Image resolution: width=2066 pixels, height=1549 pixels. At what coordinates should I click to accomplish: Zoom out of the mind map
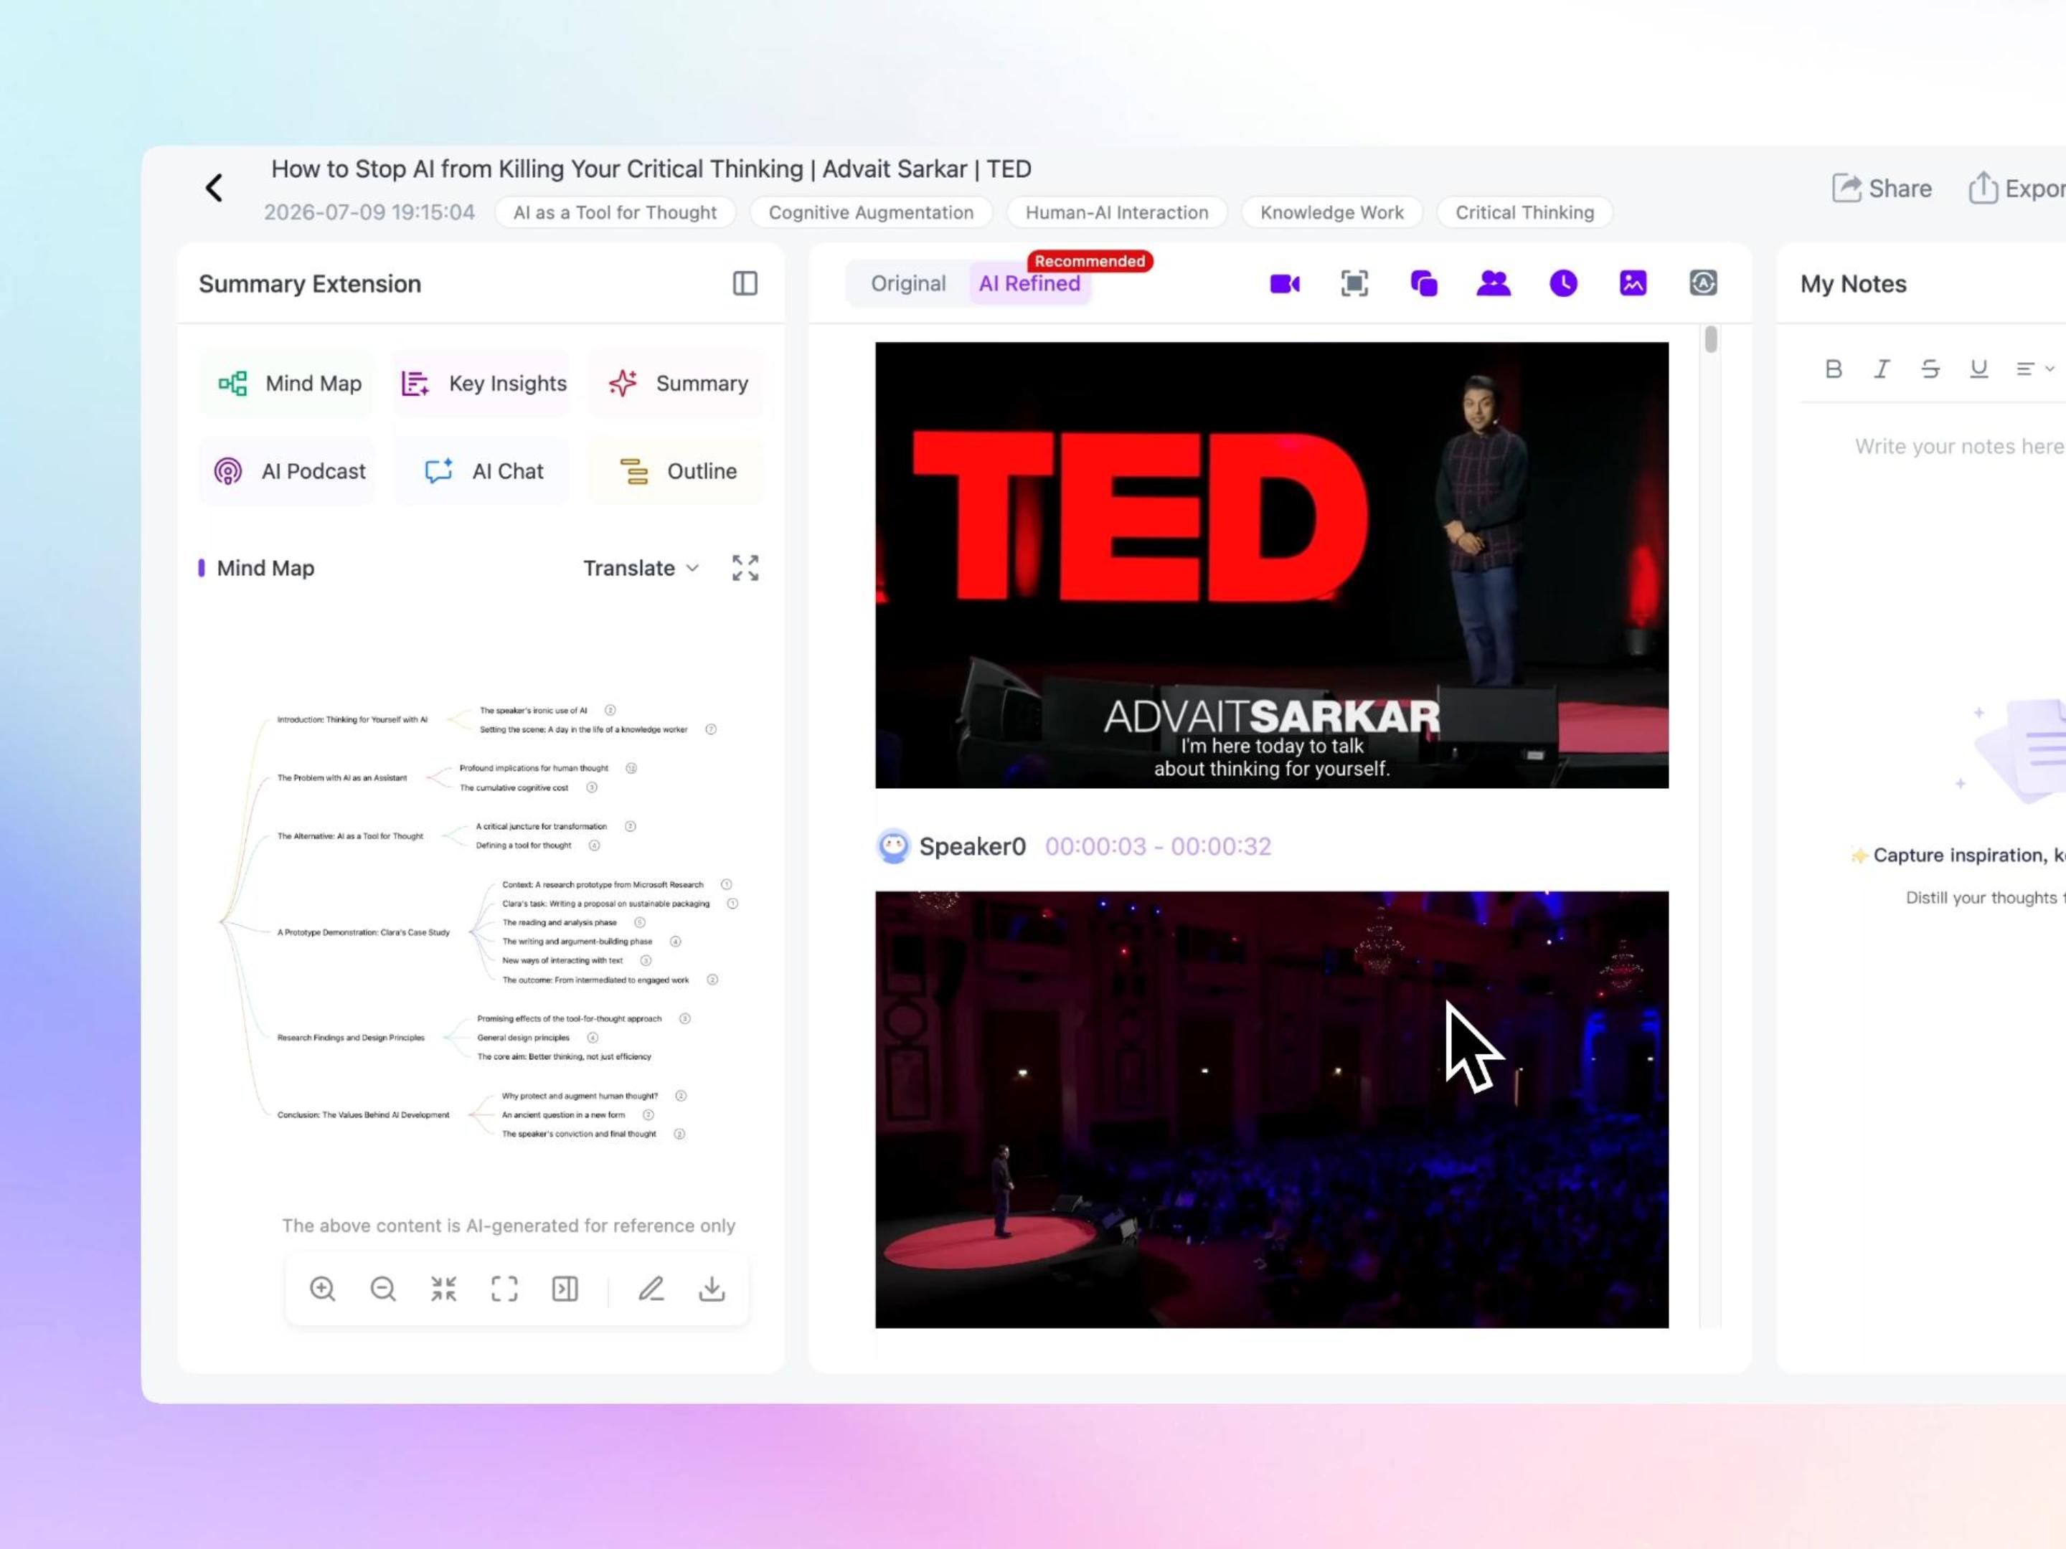click(383, 1289)
